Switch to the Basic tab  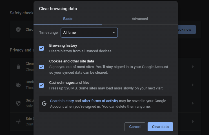[x=68, y=19]
